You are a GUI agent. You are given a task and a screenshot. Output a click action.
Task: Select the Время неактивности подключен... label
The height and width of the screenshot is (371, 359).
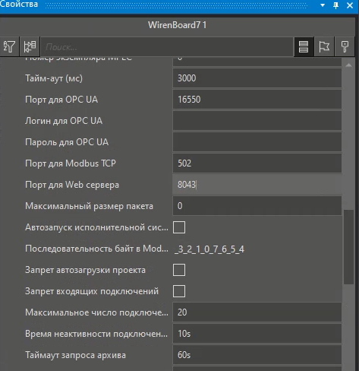(x=96, y=334)
